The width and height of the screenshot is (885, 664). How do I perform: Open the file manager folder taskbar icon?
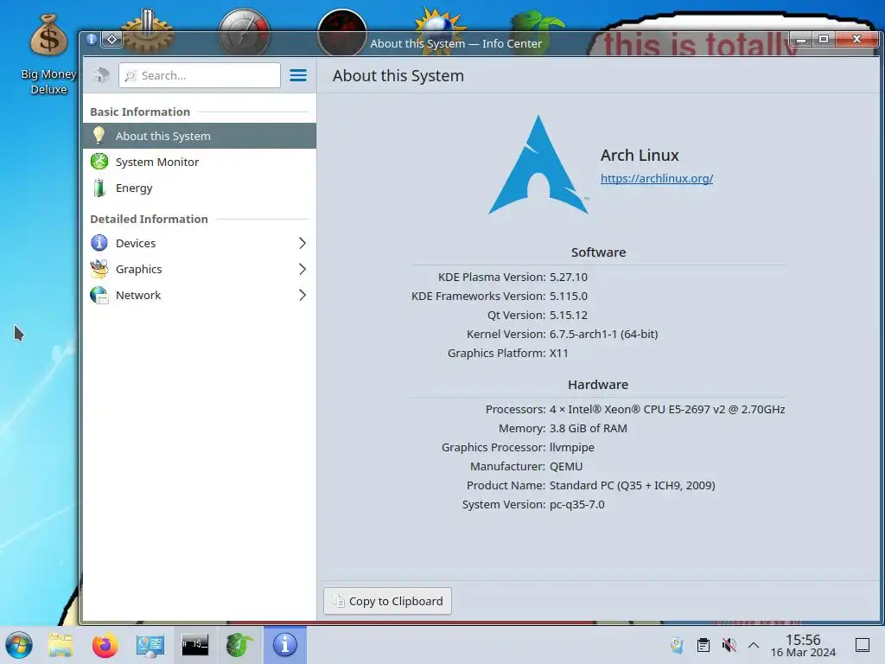pyautogui.click(x=60, y=645)
